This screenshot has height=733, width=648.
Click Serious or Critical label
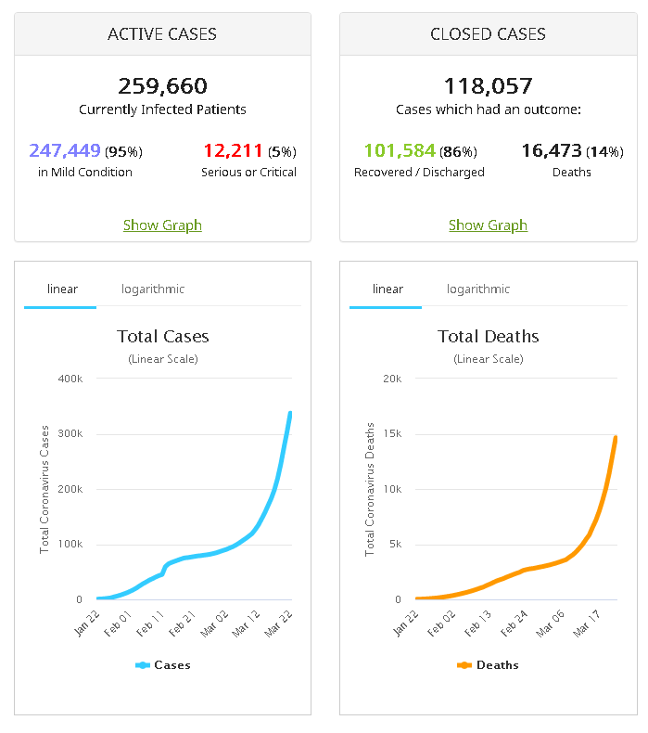coord(248,173)
